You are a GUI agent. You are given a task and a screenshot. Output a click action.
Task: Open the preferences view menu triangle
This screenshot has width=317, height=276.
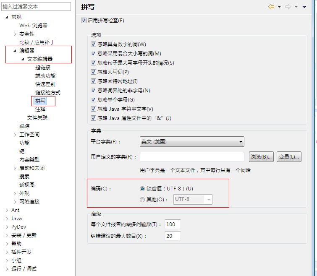pyautogui.click(x=304, y=7)
